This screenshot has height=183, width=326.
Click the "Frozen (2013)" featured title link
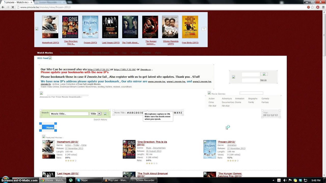point(226,142)
